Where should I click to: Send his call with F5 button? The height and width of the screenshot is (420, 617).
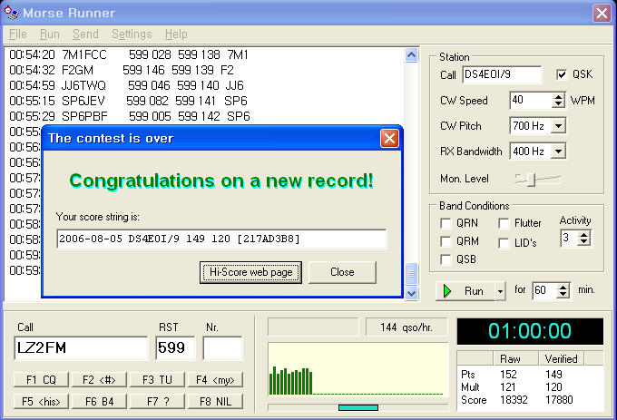(41, 402)
